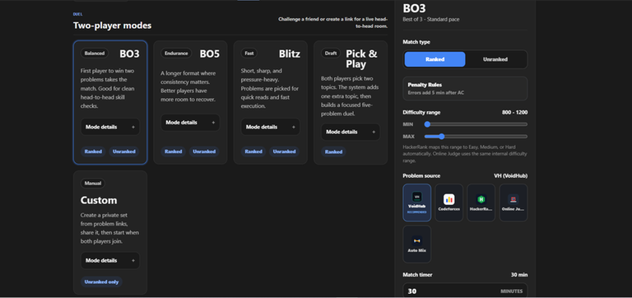The height and width of the screenshot is (298, 632).
Task: Focus the Match timer minutes input field
Action: (465, 291)
